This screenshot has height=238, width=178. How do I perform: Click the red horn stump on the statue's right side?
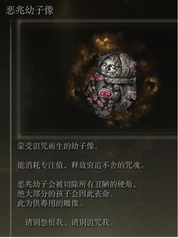tap(133, 96)
